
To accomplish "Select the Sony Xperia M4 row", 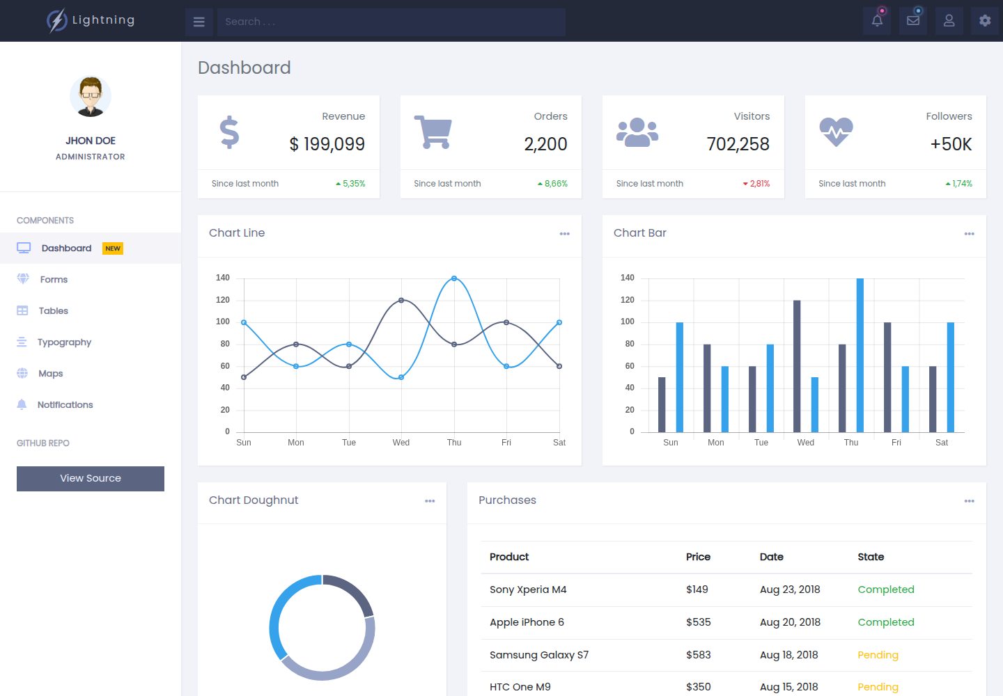I will [x=726, y=590].
